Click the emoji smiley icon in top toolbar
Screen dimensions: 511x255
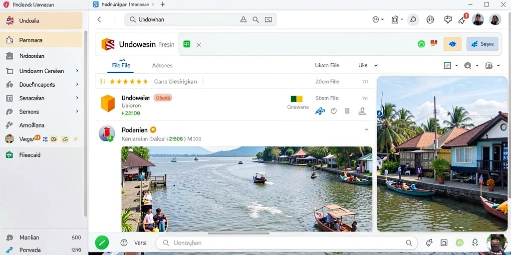point(376,19)
